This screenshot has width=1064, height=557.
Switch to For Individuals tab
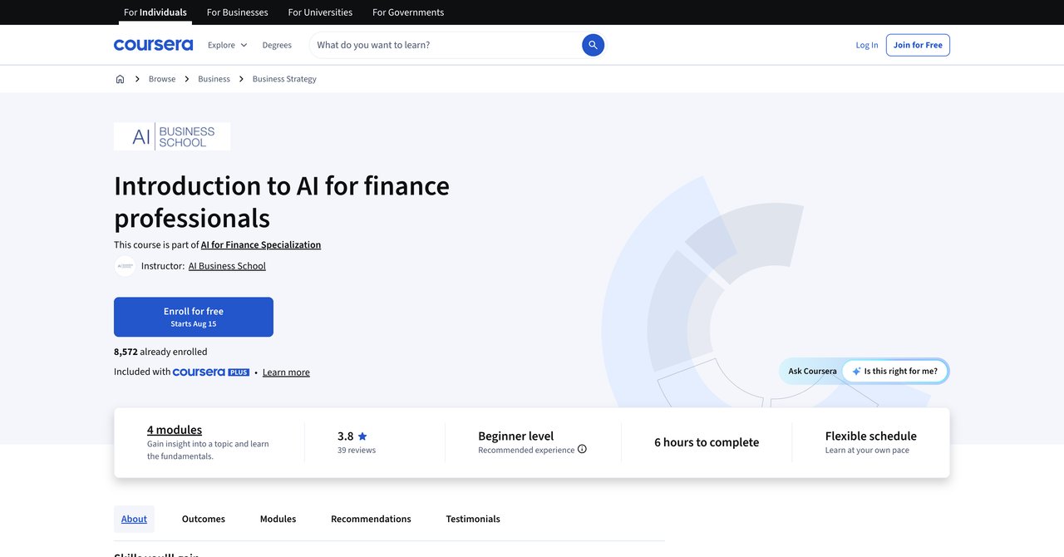point(155,12)
